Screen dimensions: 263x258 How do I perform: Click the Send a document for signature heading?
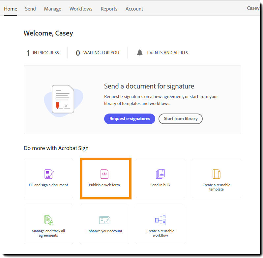(149, 86)
